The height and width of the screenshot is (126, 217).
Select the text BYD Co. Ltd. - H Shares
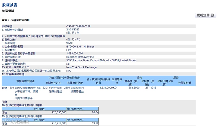(x=80, y=47)
